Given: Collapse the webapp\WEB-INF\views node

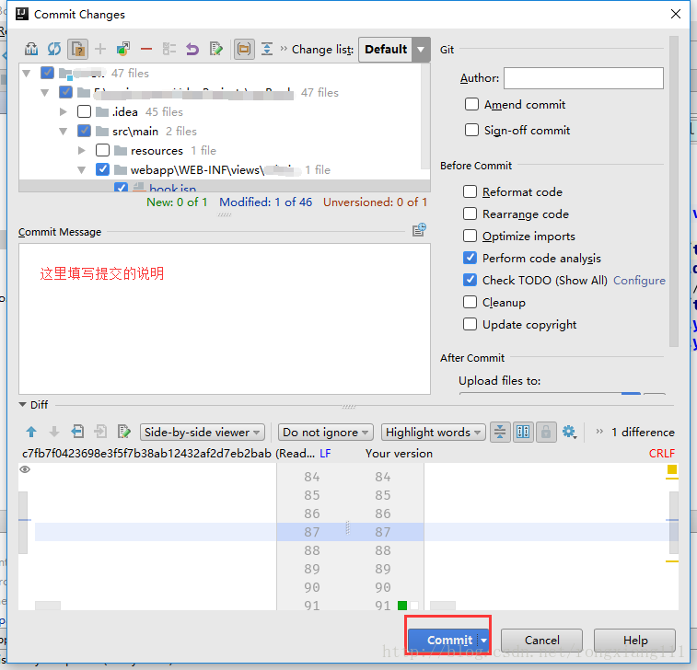Looking at the screenshot, I should coord(82,169).
